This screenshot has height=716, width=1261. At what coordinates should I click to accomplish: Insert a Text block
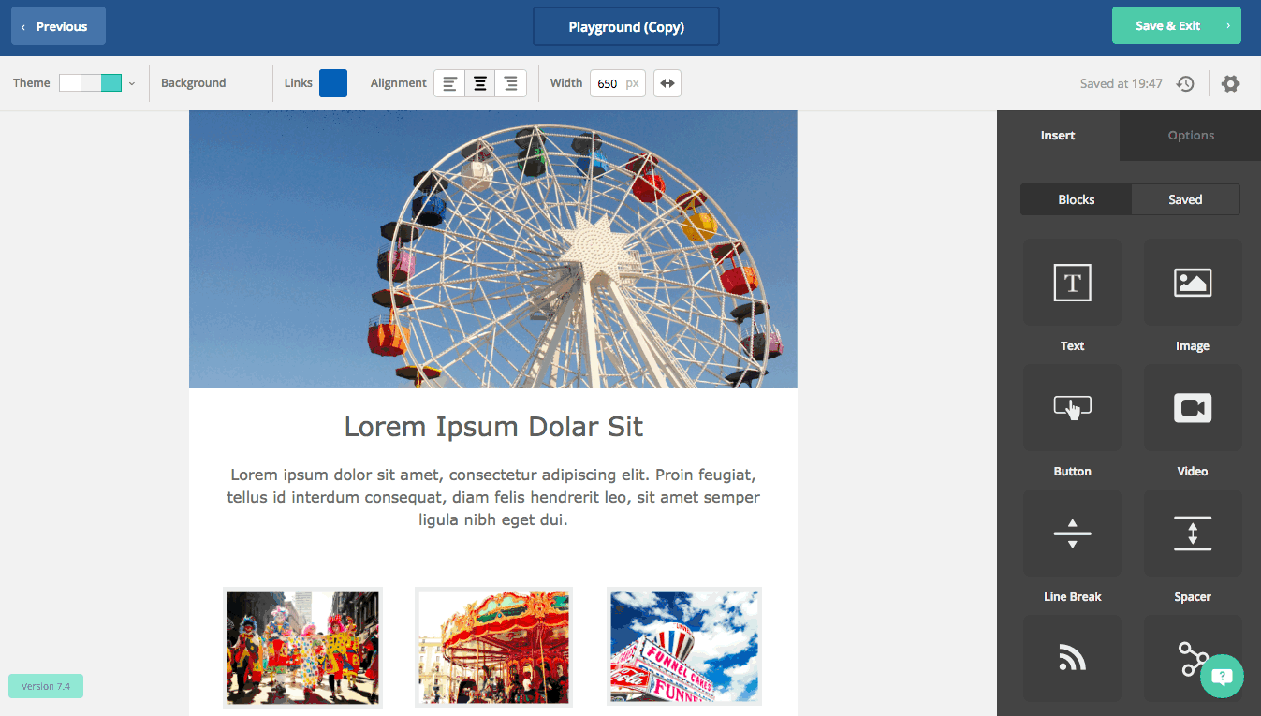click(1072, 283)
